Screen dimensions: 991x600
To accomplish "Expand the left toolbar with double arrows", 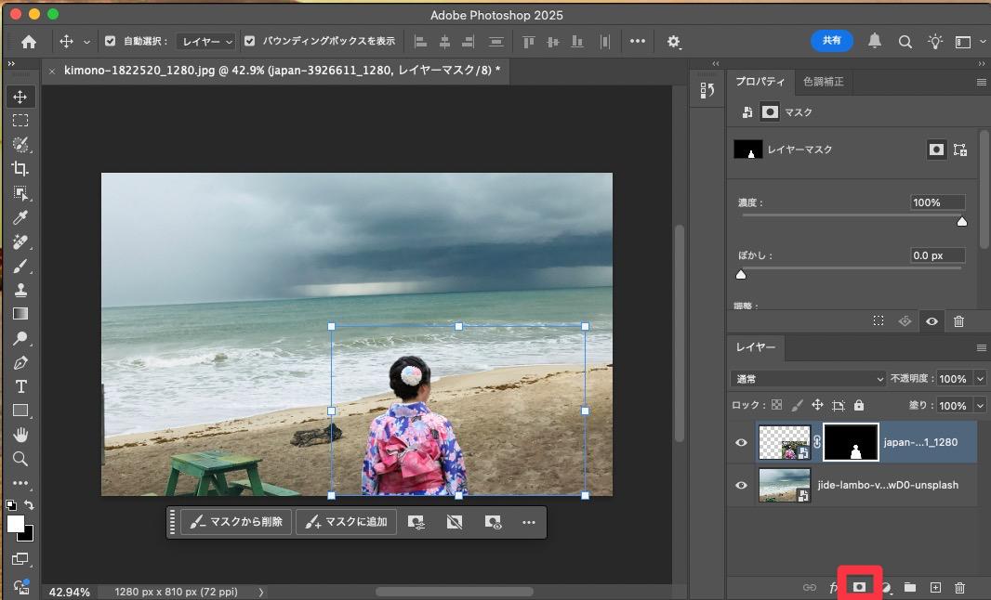I will pyautogui.click(x=11, y=64).
